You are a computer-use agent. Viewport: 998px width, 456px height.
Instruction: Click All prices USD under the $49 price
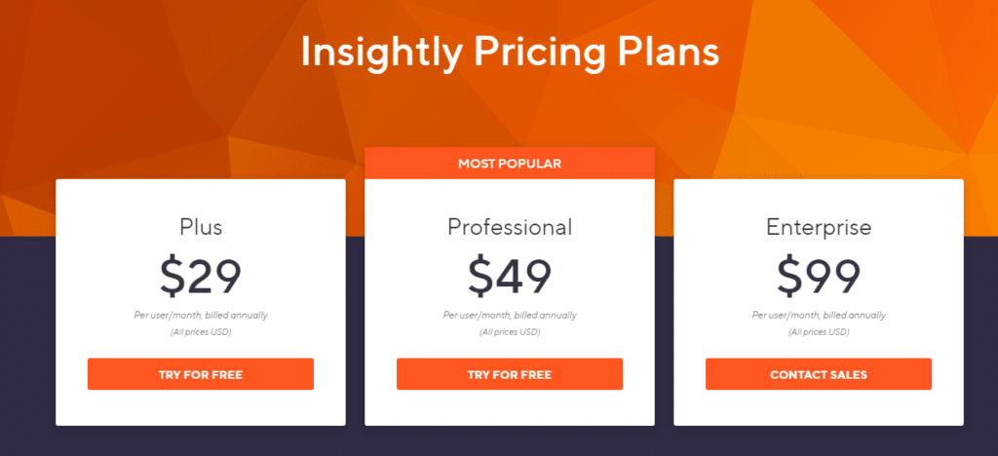click(x=509, y=332)
